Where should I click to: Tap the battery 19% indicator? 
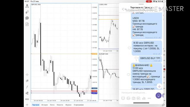162,1
